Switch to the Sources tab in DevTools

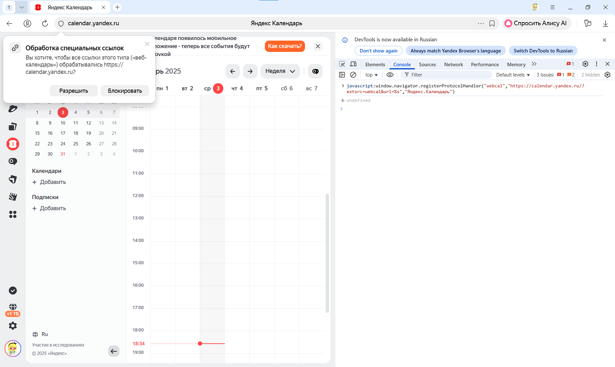(x=427, y=65)
